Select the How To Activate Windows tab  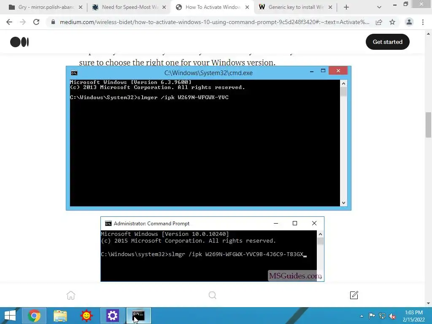pyautogui.click(x=213, y=7)
